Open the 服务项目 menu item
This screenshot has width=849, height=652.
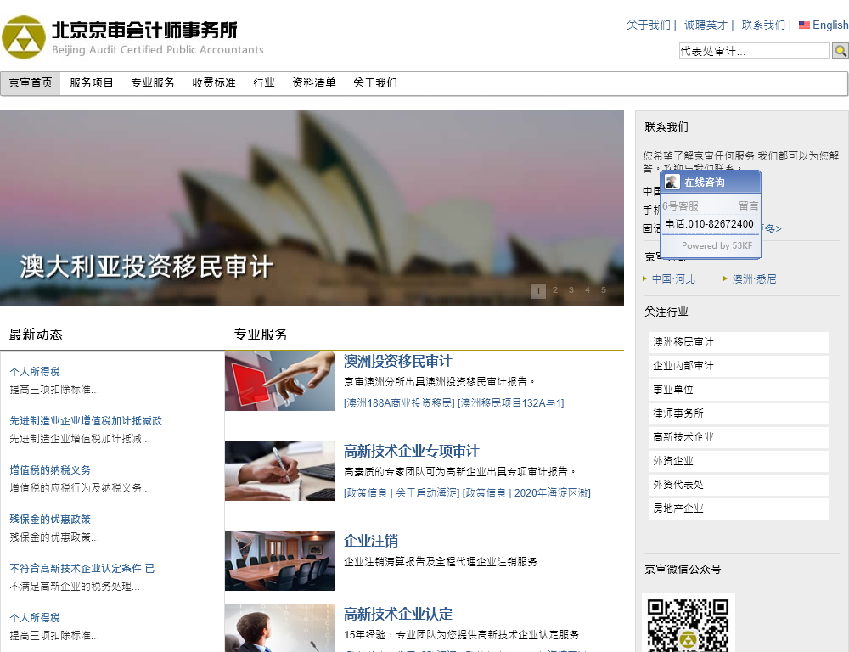click(92, 83)
